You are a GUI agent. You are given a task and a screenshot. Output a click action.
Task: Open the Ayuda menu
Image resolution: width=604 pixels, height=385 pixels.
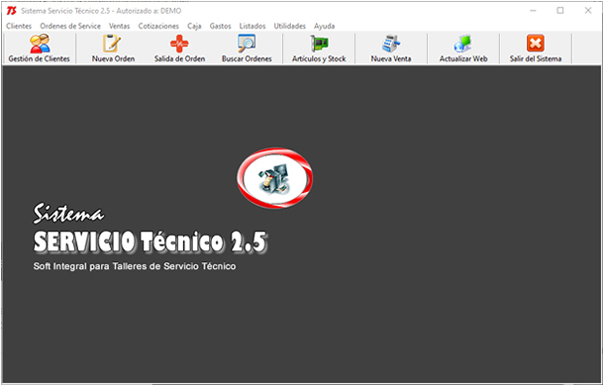[x=324, y=26]
